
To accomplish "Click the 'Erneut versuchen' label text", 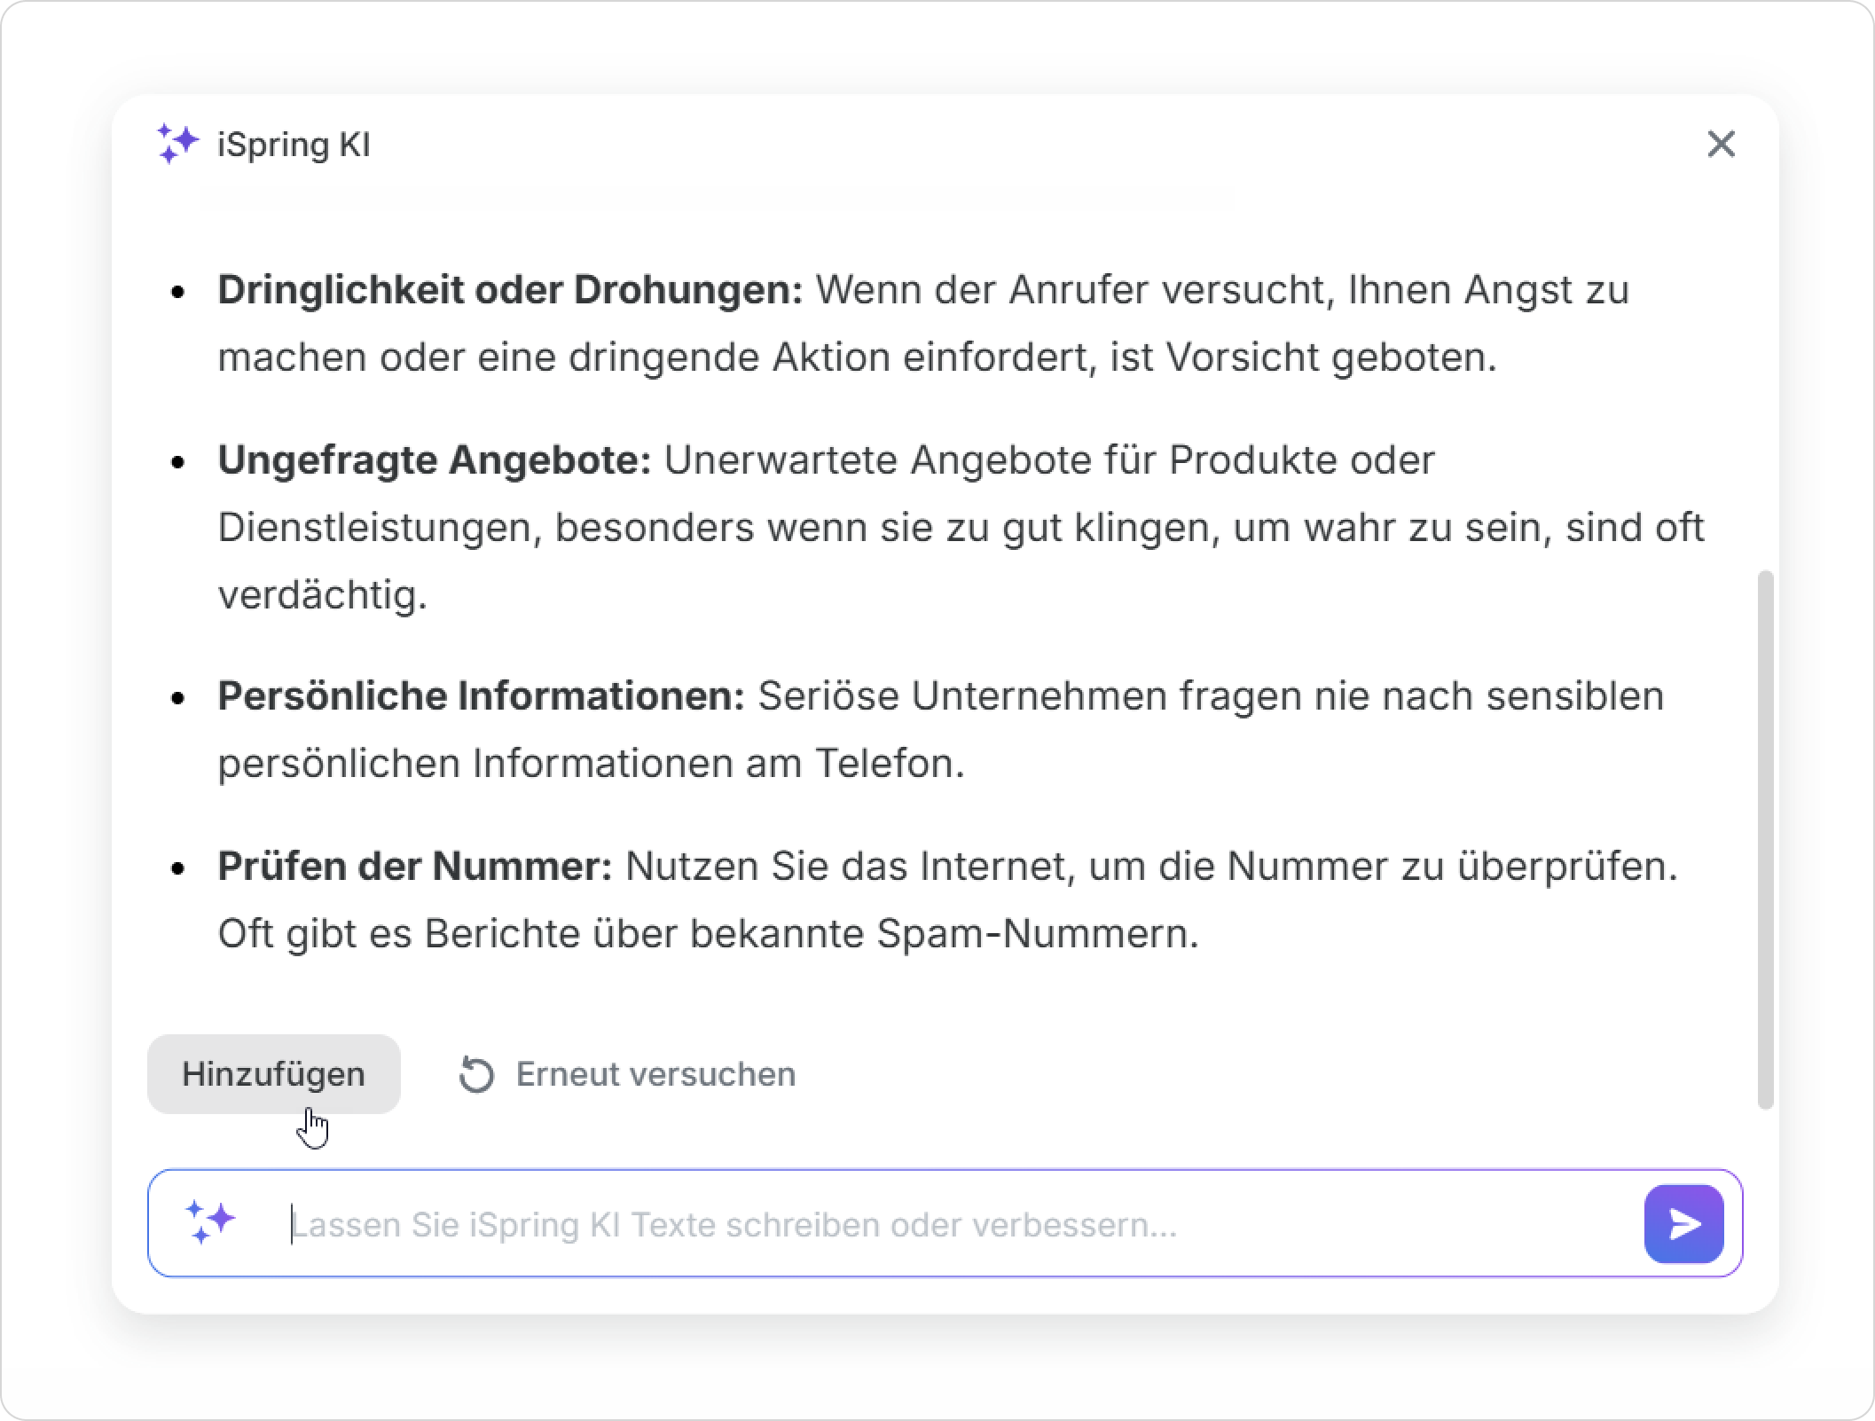I will click(655, 1074).
